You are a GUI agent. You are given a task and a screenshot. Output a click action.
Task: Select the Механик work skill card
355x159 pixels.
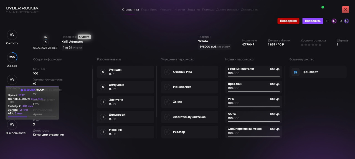[126, 132]
